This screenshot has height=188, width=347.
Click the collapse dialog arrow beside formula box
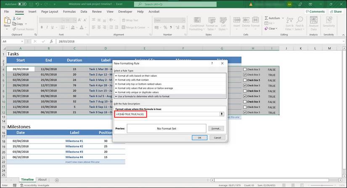tap(222, 114)
